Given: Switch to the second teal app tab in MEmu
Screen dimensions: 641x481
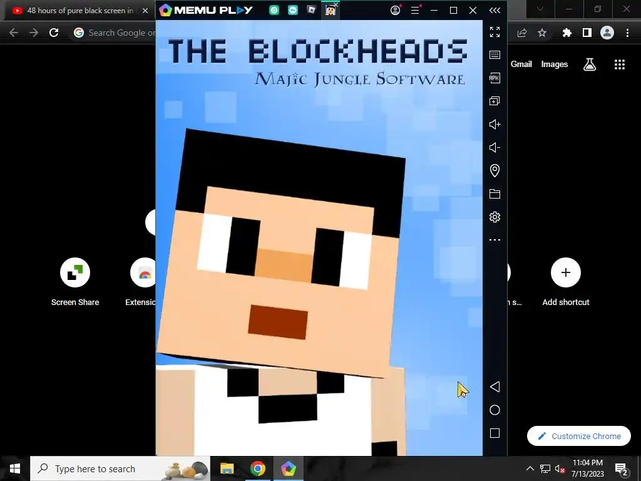Looking at the screenshot, I should tap(293, 10).
